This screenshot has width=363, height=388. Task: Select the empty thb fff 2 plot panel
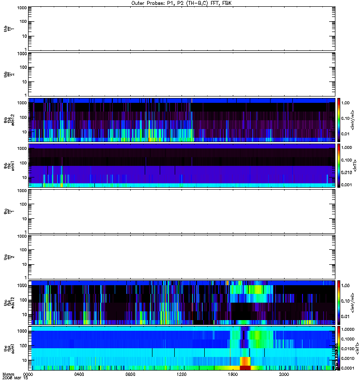point(182,74)
